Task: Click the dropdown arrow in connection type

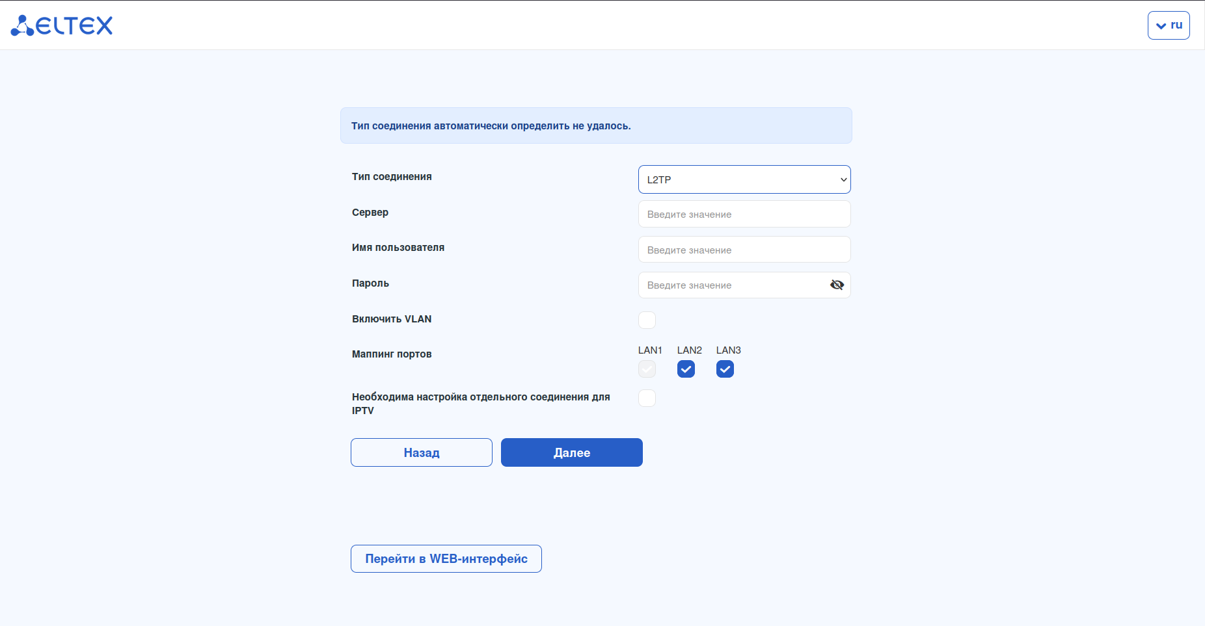Action: (x=843, y=179)
